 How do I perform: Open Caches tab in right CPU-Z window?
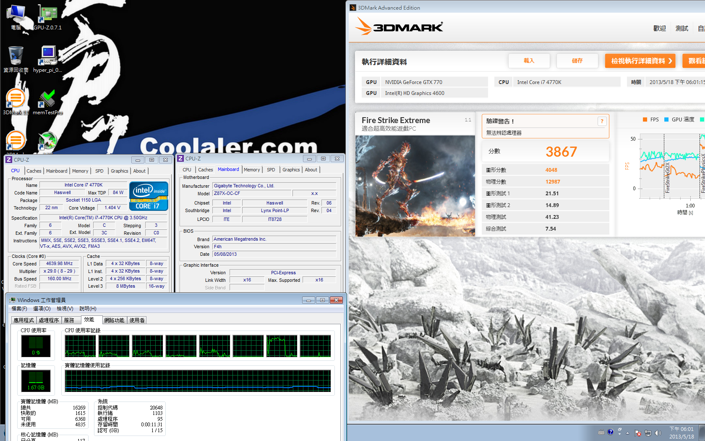pyautogui.click(x=206, y=170)
